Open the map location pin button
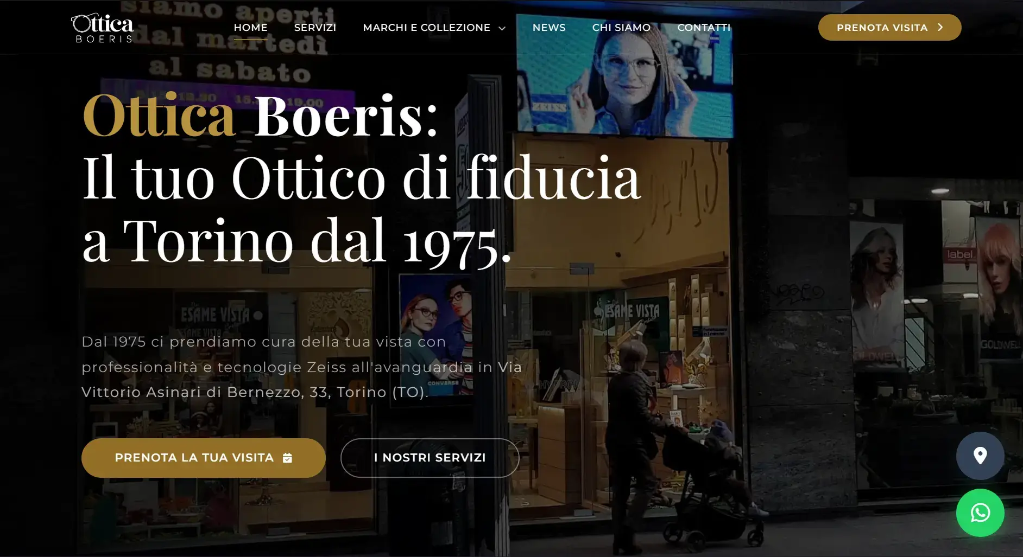 [980, 456]
